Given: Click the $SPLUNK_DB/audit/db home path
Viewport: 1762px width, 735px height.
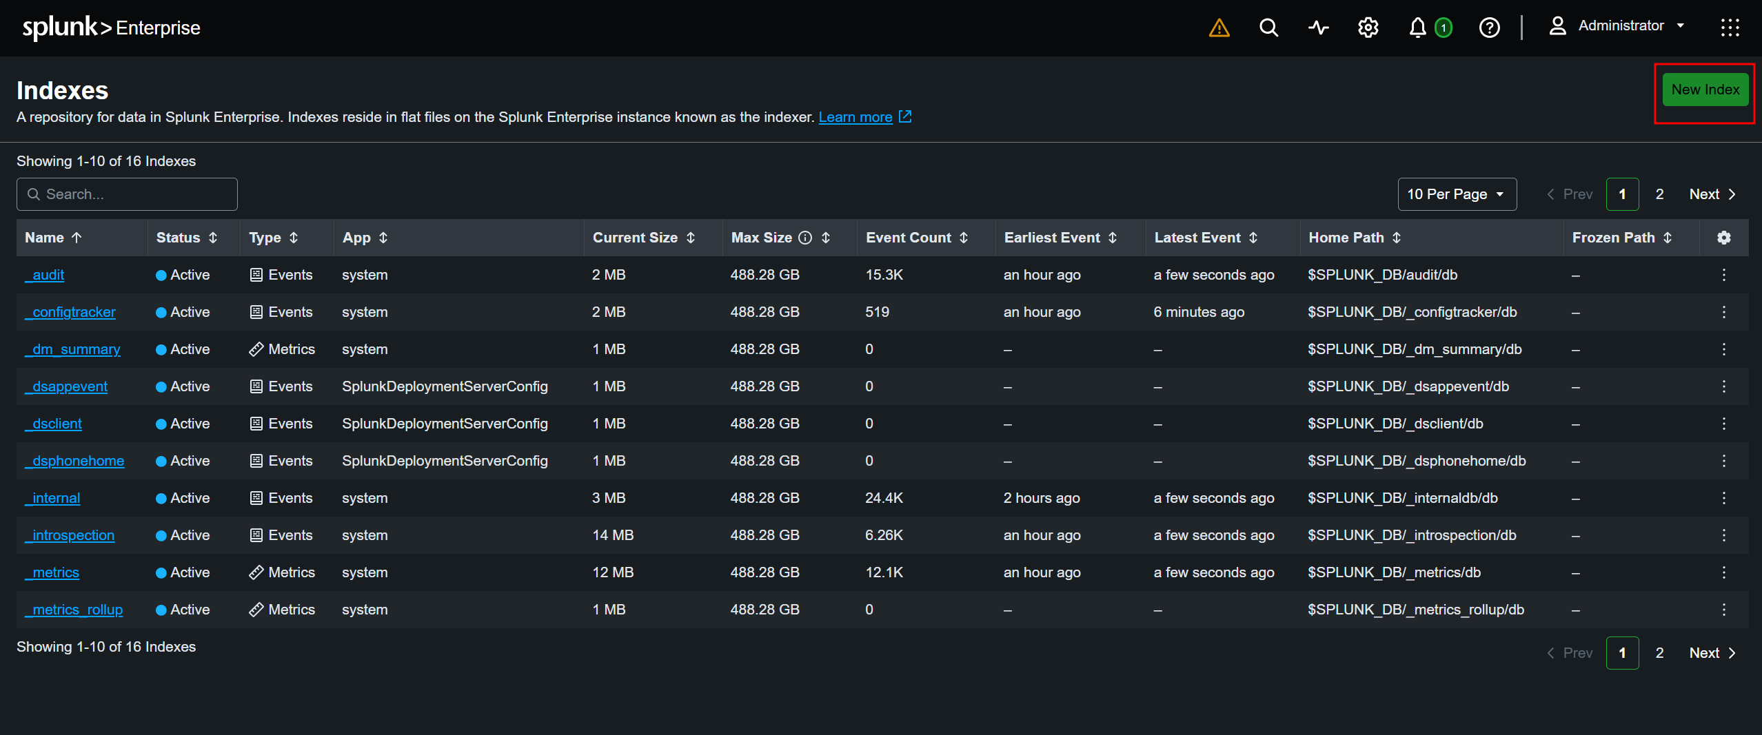Looking at the screenshot, I should click(x=1382, y=275).
